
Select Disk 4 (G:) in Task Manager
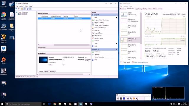tap(130, 52)
